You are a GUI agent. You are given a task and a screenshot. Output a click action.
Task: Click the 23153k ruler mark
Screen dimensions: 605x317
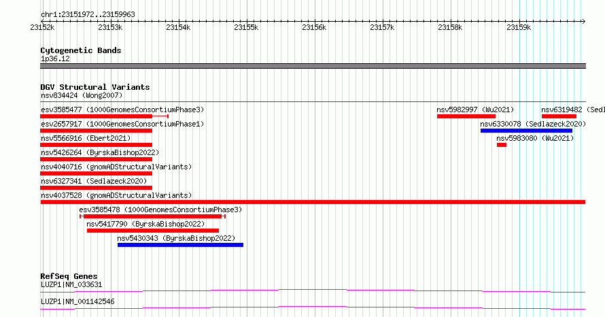[x=110, y=27]
